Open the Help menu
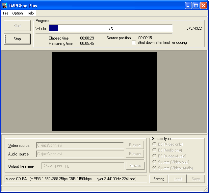This screenshot has height=193, width=209. (x=30, y=13)
